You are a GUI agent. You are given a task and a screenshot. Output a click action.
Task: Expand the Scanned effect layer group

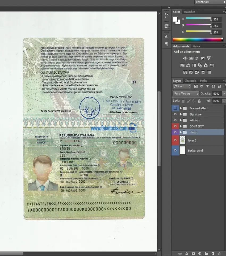pyautogui.click(x=181, y=108)
